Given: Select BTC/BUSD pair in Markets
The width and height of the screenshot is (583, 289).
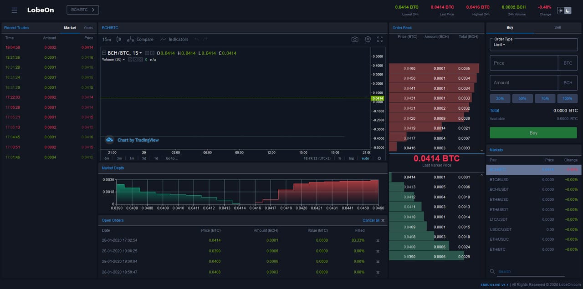Looking at the screenshot, I should (533, 179).
